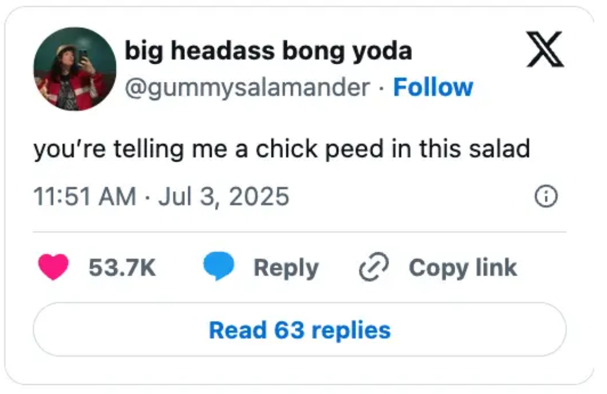Viewport: 607px width, 394px height.
Task: Click the info icon to reveal tweet details
Action: coord(545,197)
